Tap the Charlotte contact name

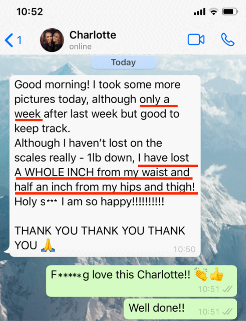(x=93, y=35)
